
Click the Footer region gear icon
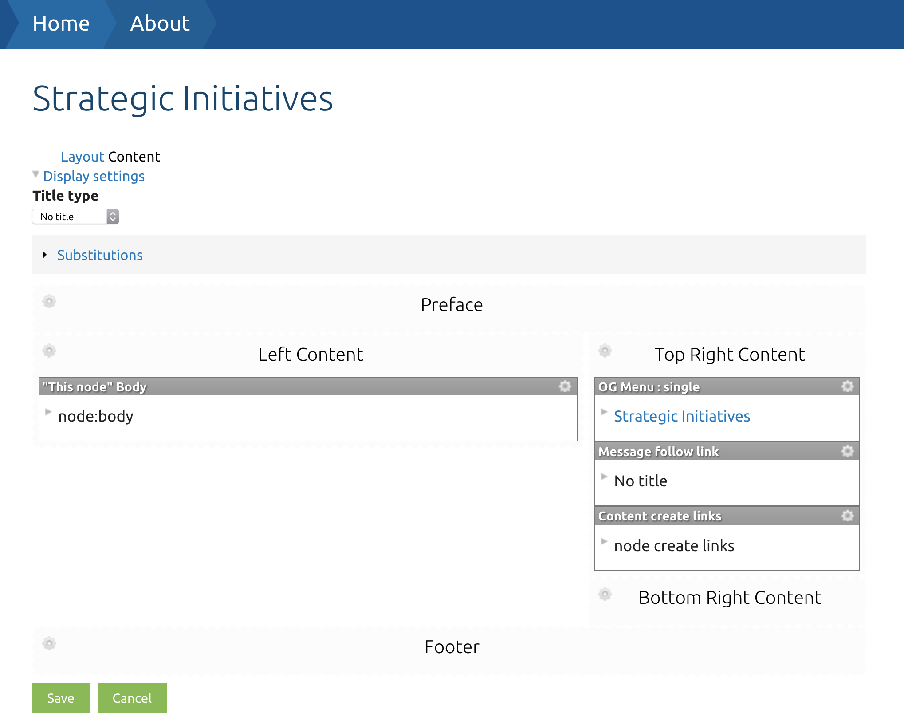point(49,643)
